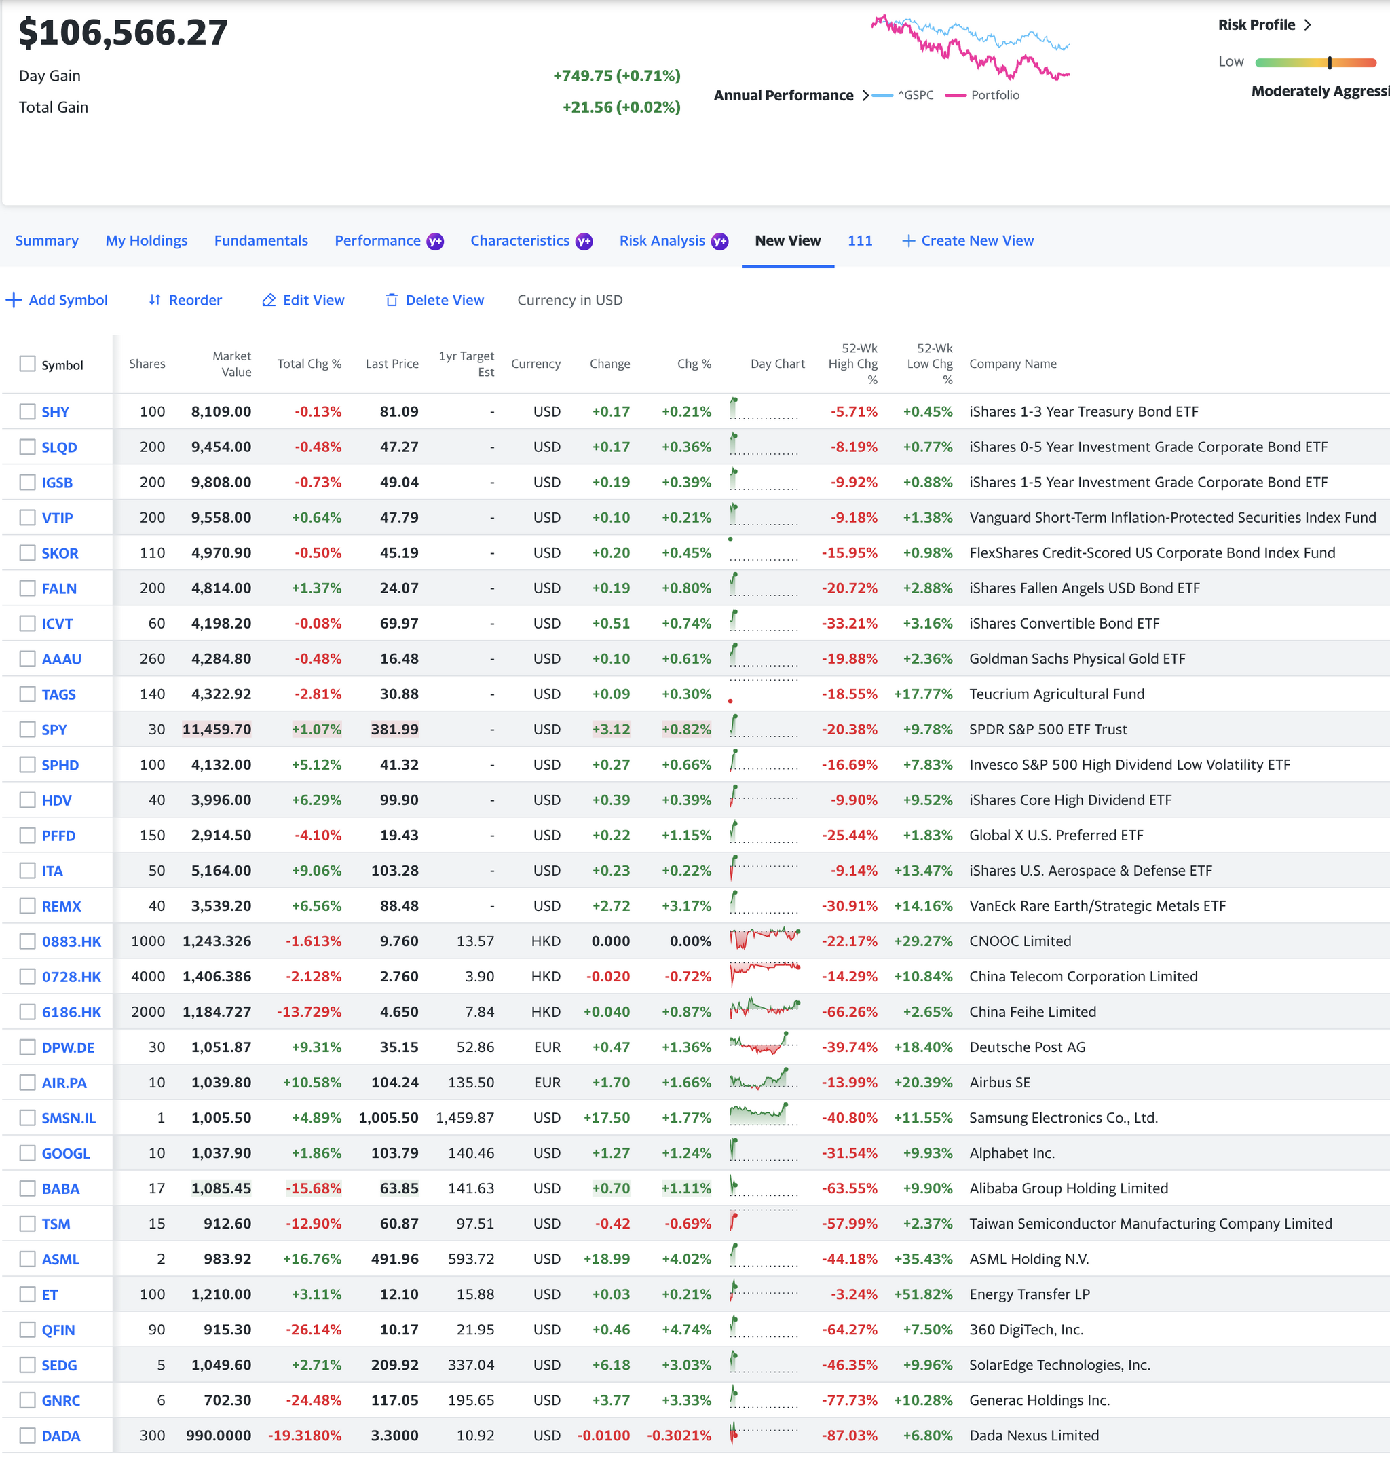The height and width of the screenshot is (1462, 1390).
Task: Open the ET symbol link
Action: click(x=50, y=1294)
